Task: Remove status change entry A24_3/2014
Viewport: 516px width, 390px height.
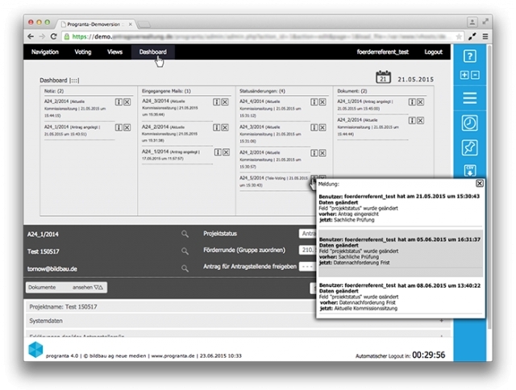Action: tap(322, 127)
